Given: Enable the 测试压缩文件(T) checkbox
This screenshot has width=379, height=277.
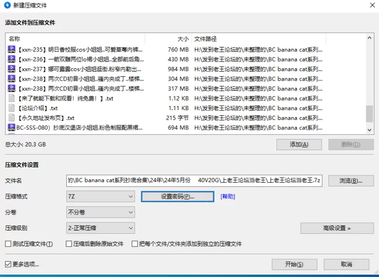Looking at the screenshot, I should [x=8, y=244].
